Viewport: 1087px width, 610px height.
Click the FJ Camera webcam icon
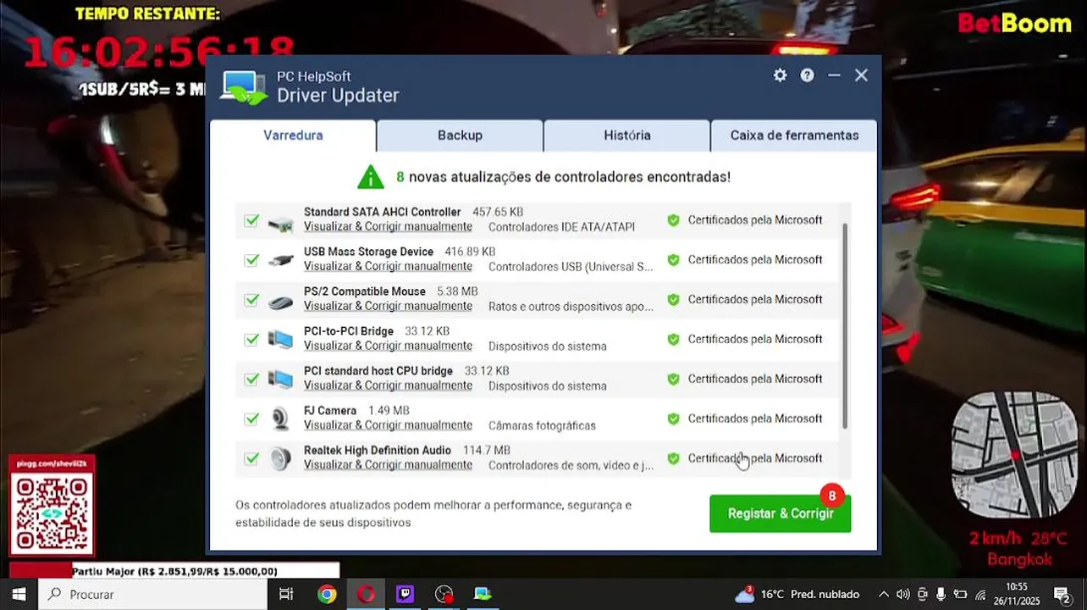[x=280, y=419]
